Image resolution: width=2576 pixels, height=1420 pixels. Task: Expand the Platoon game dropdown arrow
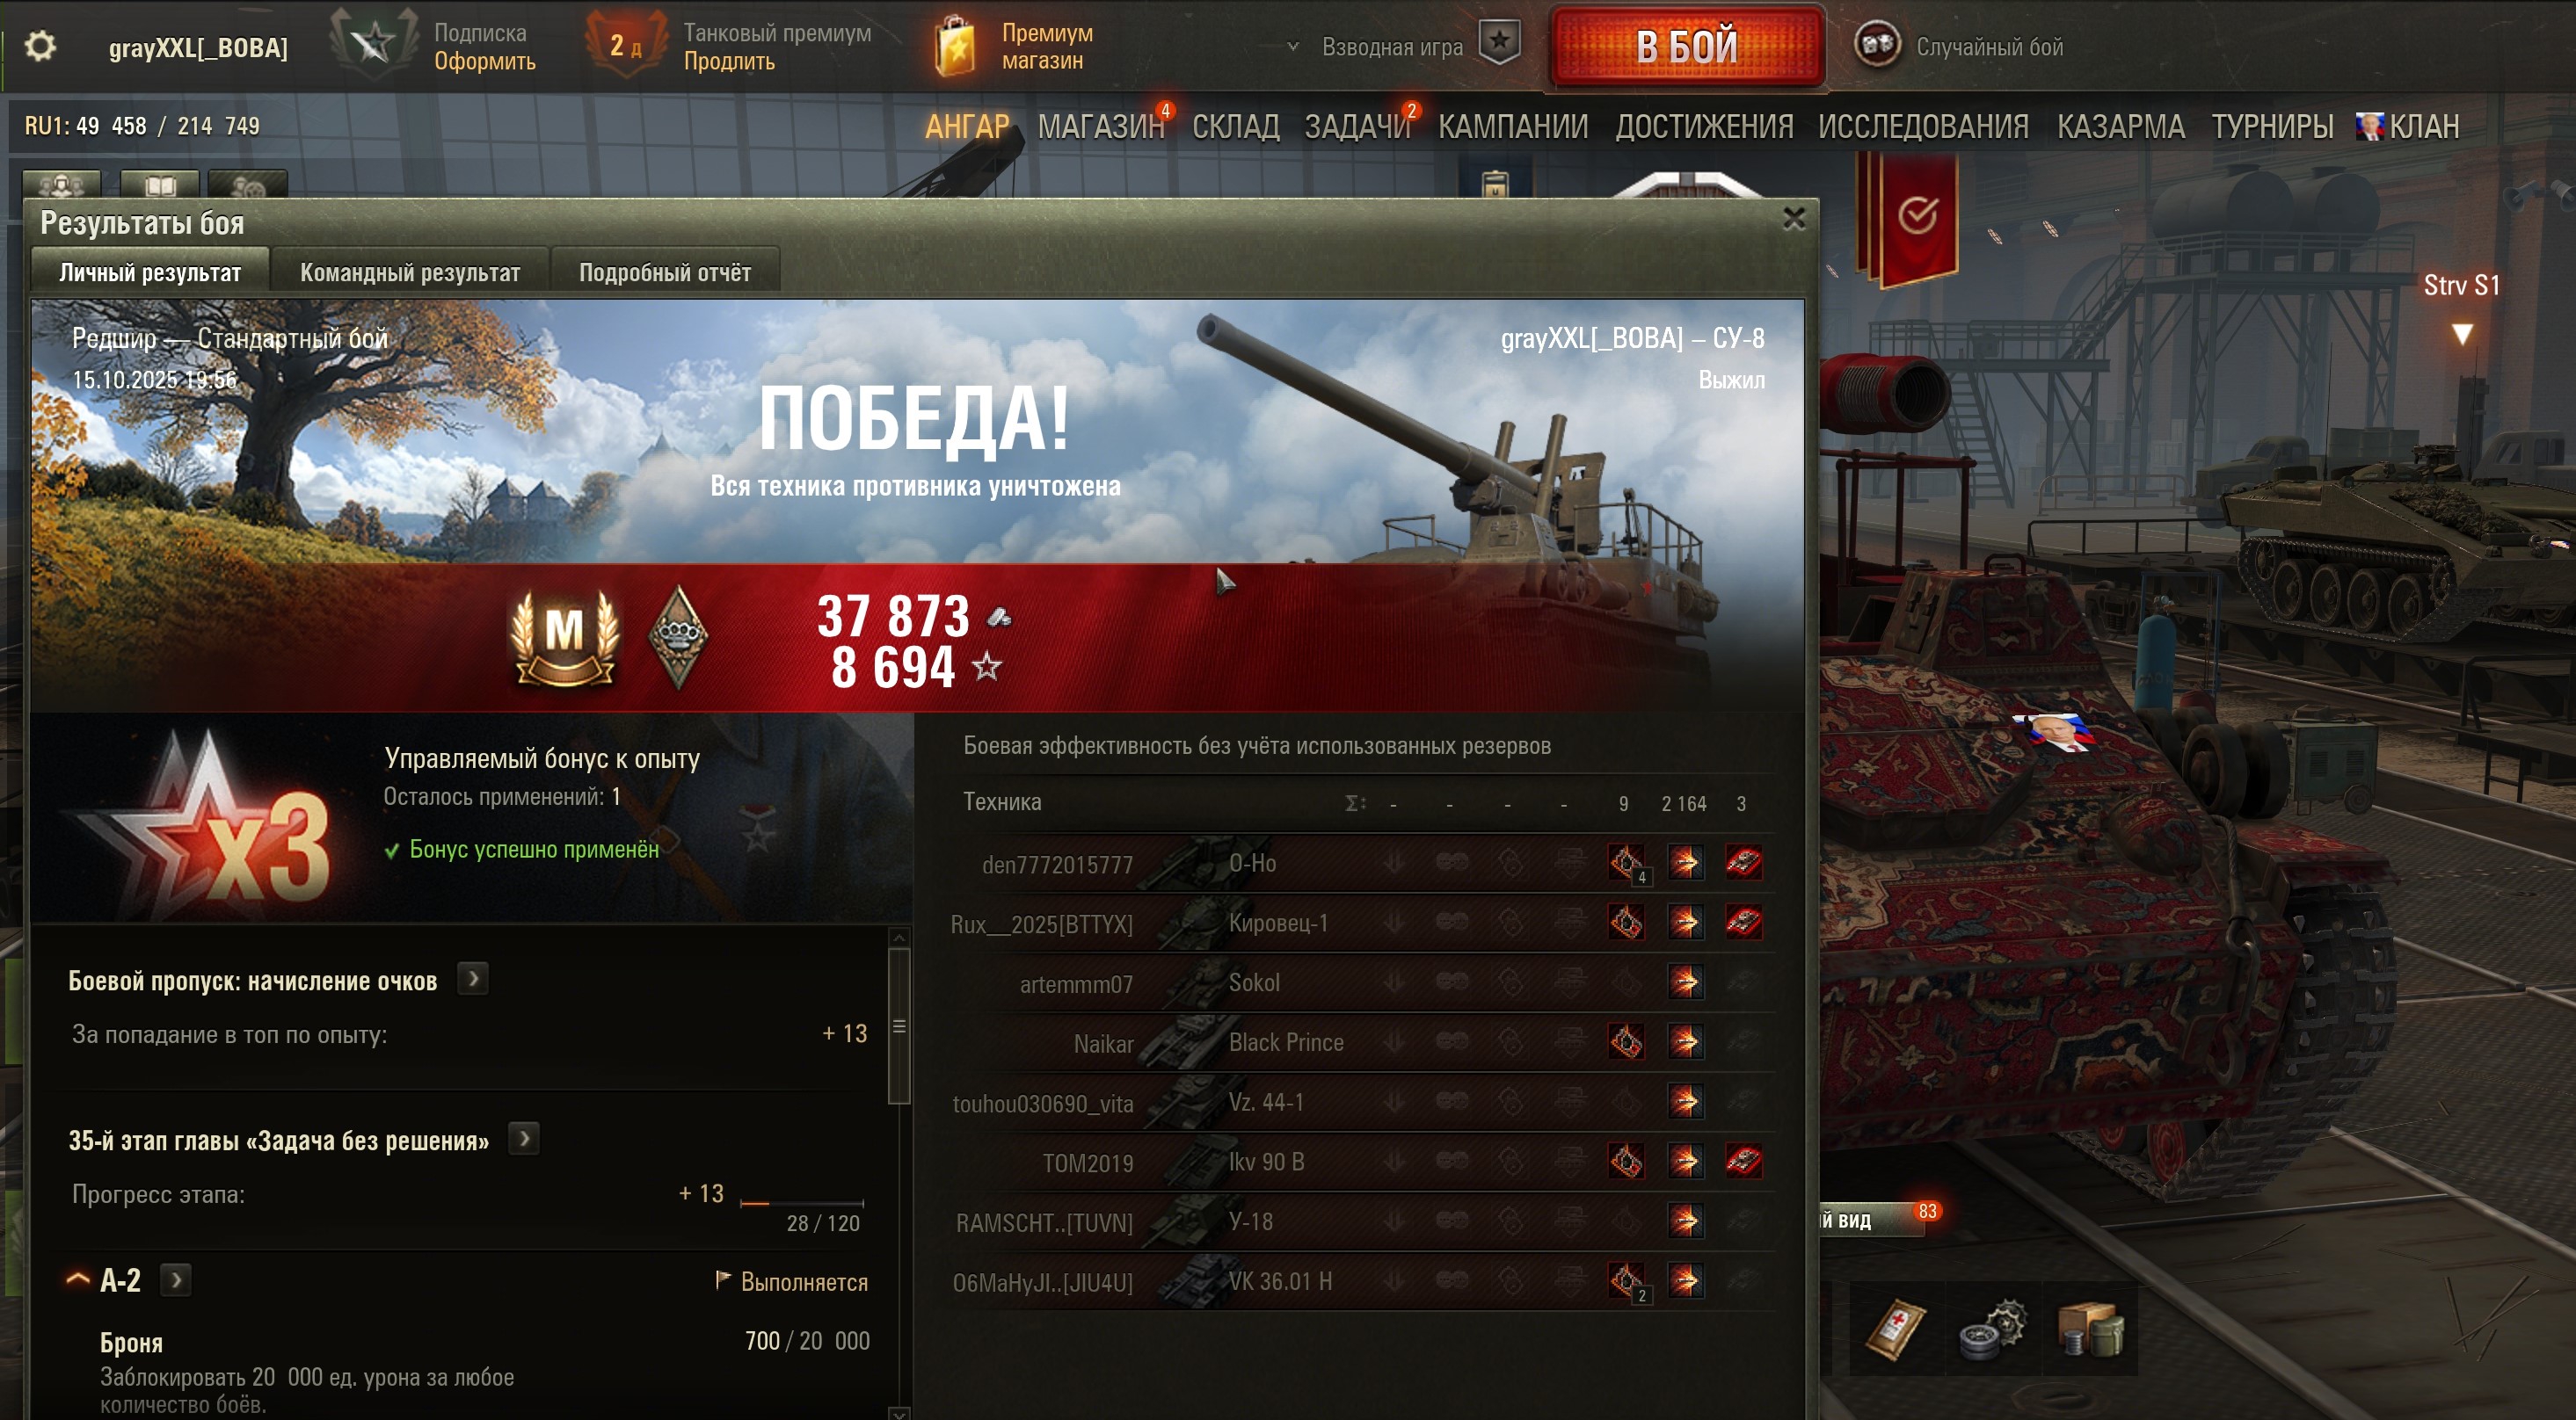pyautogui.click(x=1292, y=46)
